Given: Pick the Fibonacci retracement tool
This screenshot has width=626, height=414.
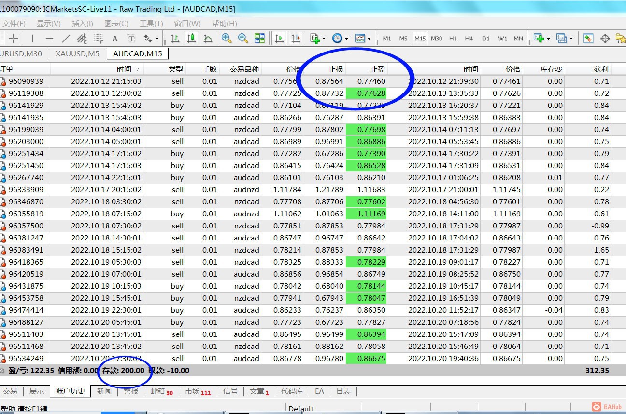Looking at the screenshot, I should (x=99, y=39).
